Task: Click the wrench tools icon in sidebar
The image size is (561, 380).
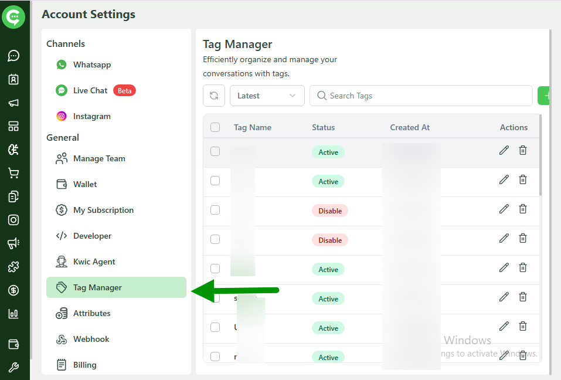Action: 15,366
